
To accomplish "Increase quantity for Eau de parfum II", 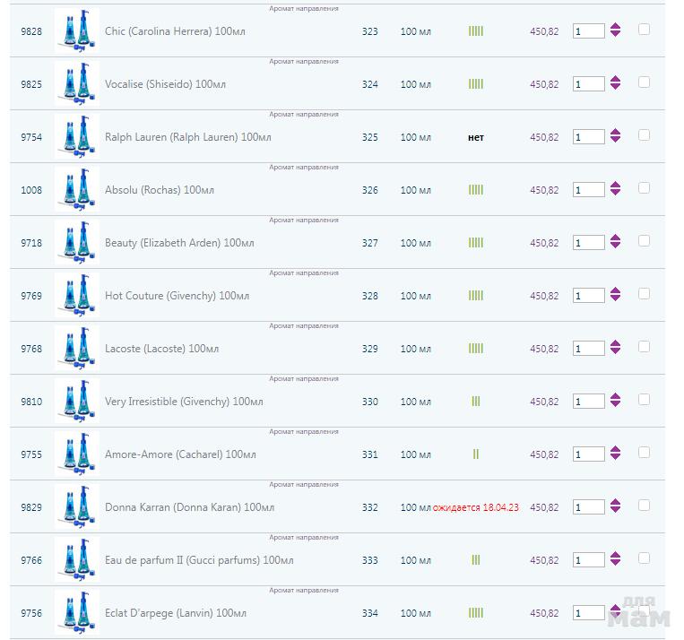I will coord(615,555).
